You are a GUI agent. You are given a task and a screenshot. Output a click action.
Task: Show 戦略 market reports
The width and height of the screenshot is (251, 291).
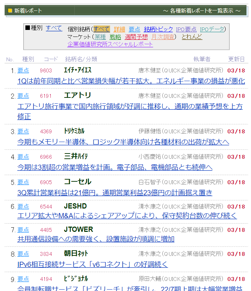[x=115, y=37]
